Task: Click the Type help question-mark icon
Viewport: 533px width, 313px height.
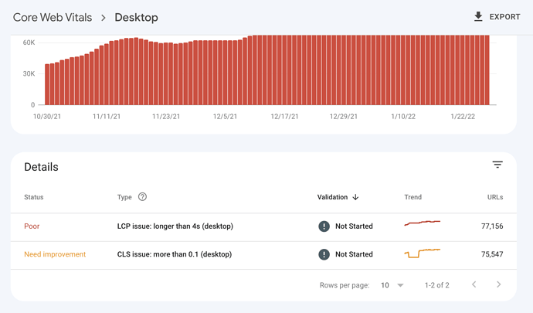Action: (x=142, y=196)
